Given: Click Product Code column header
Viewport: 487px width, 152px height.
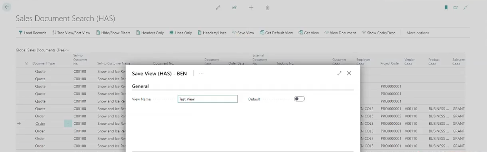Looking at the screenshot, I should [x=434, y=61].
